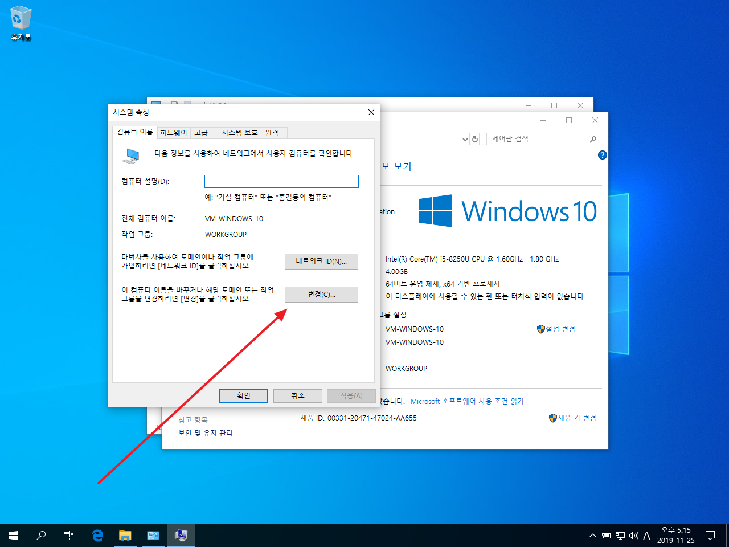The image size is (729, 547).
Task: Click the refresh arrow beside the address bar
Action: pos(475,138)
